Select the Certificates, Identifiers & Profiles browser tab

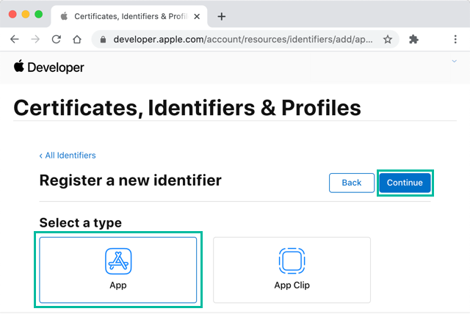click(x=129, y=16)
